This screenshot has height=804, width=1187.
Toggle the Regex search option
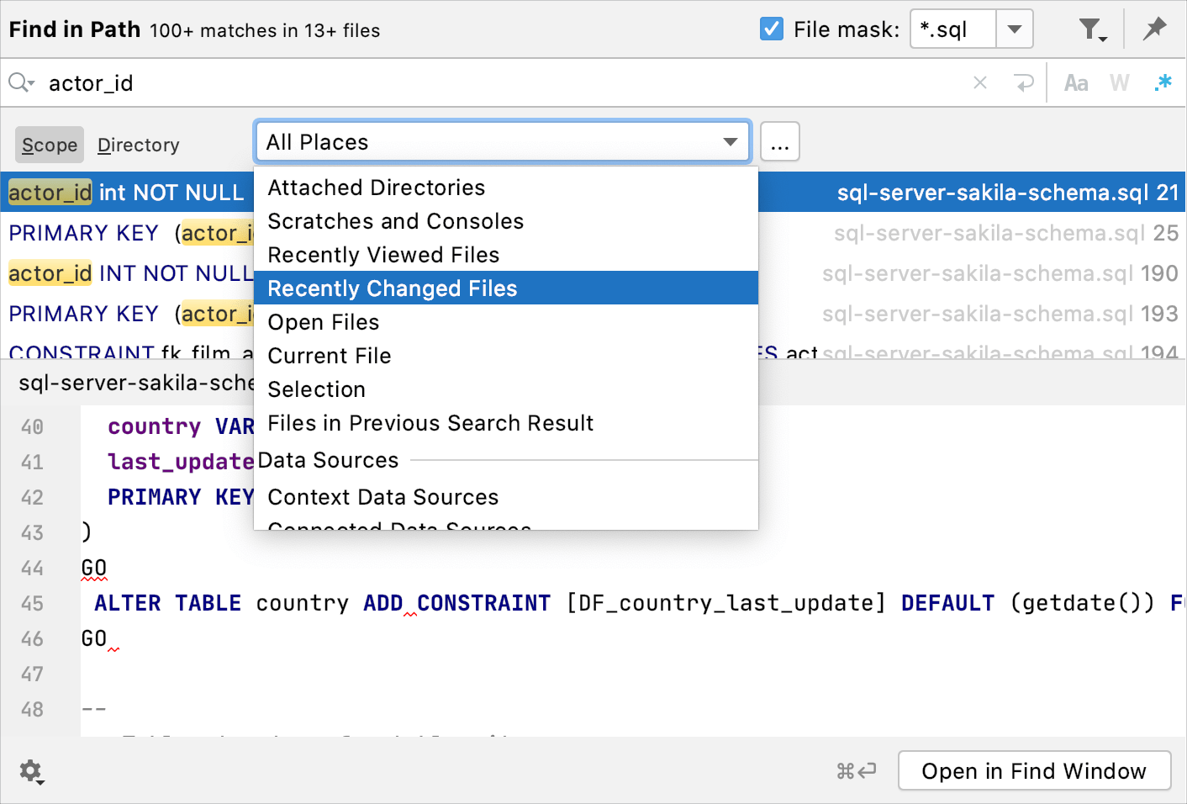[1163, 82]
